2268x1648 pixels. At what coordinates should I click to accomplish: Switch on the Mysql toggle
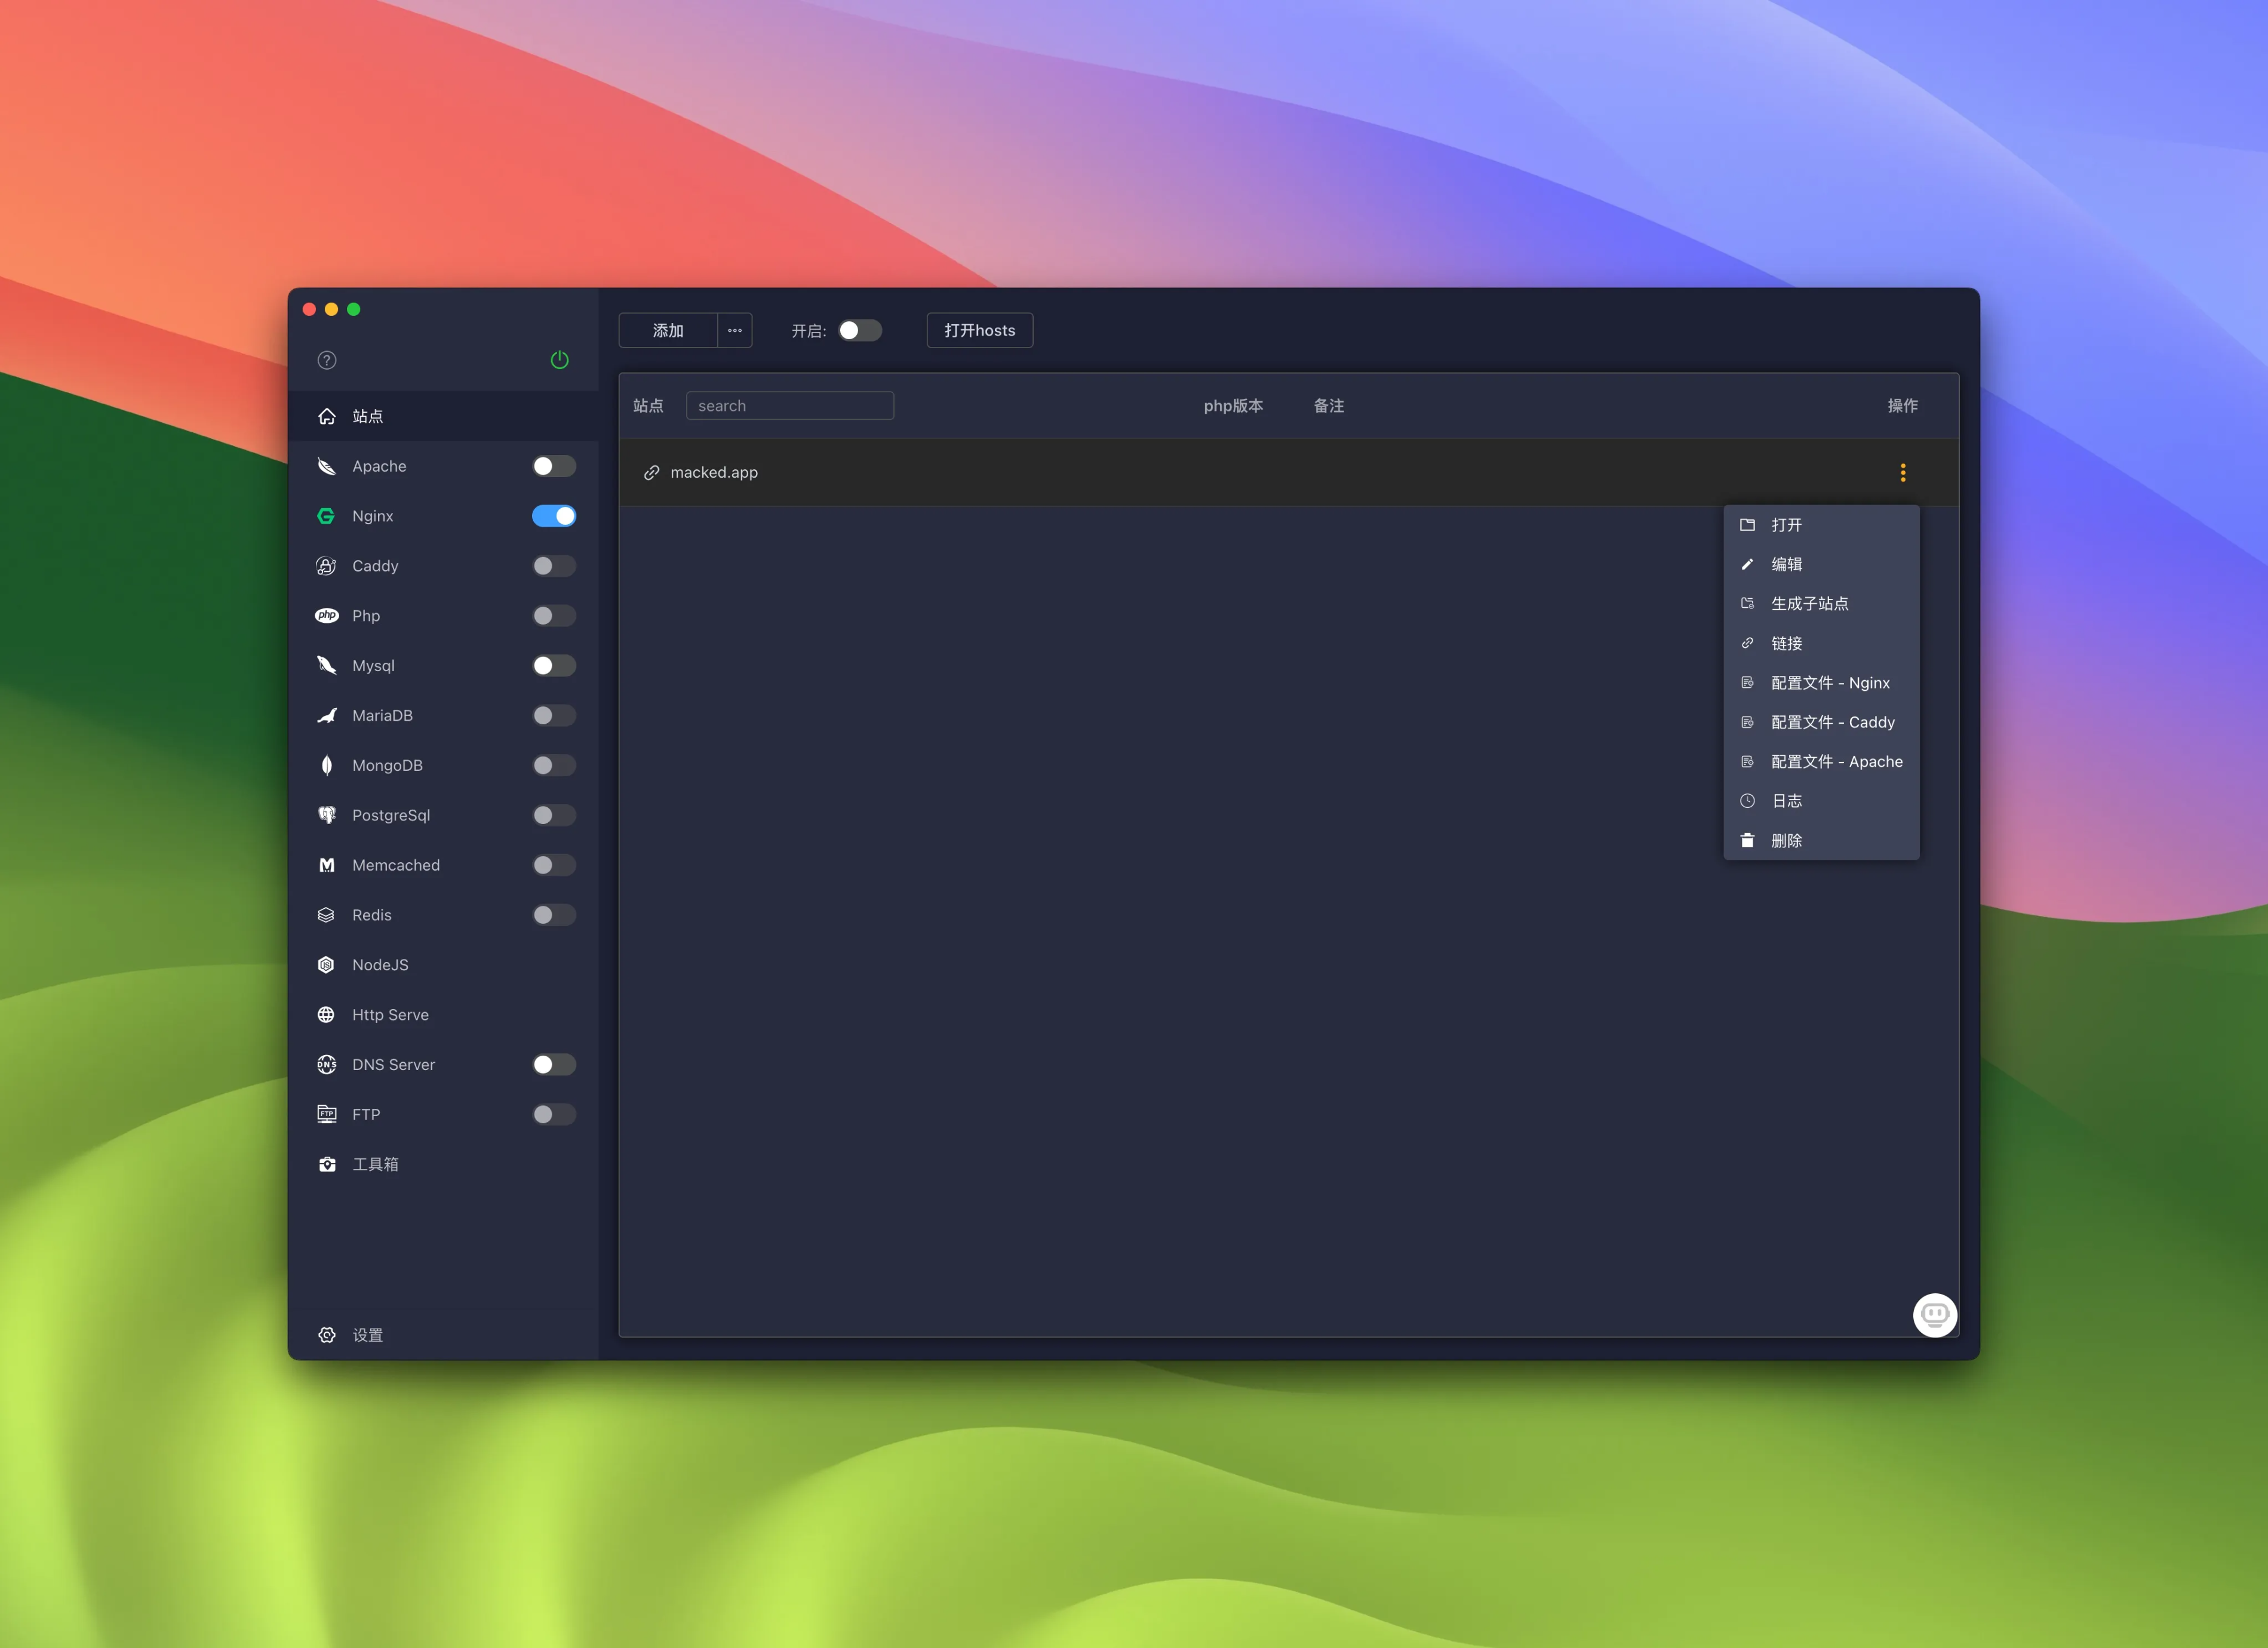pyautogui.click(x=553, y=666)
